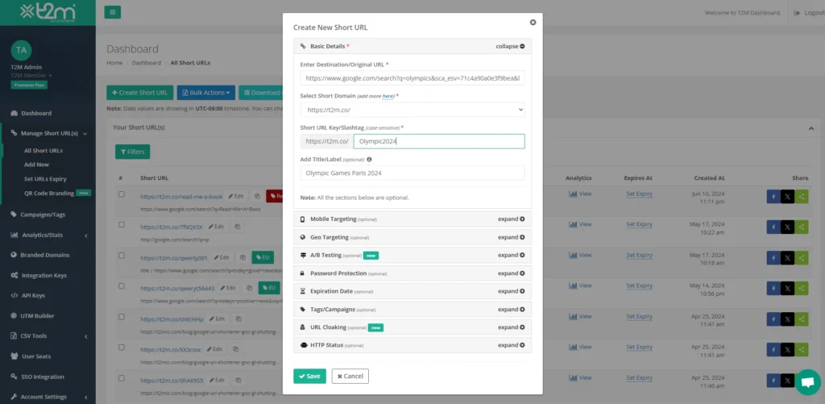Click X share icon for qwerty001 row
Viewport: 825px width, 404px height.
point(787,258)
